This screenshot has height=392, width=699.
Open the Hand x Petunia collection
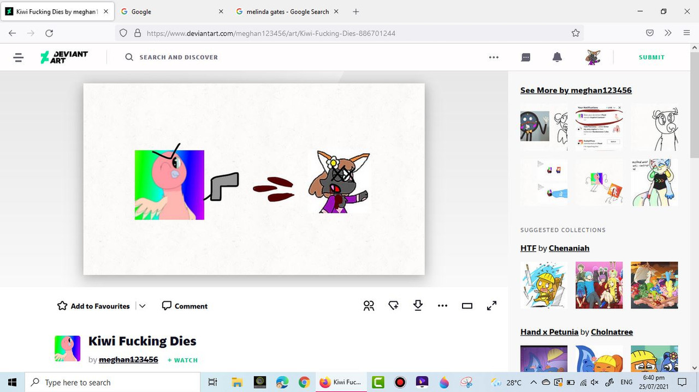549,332
